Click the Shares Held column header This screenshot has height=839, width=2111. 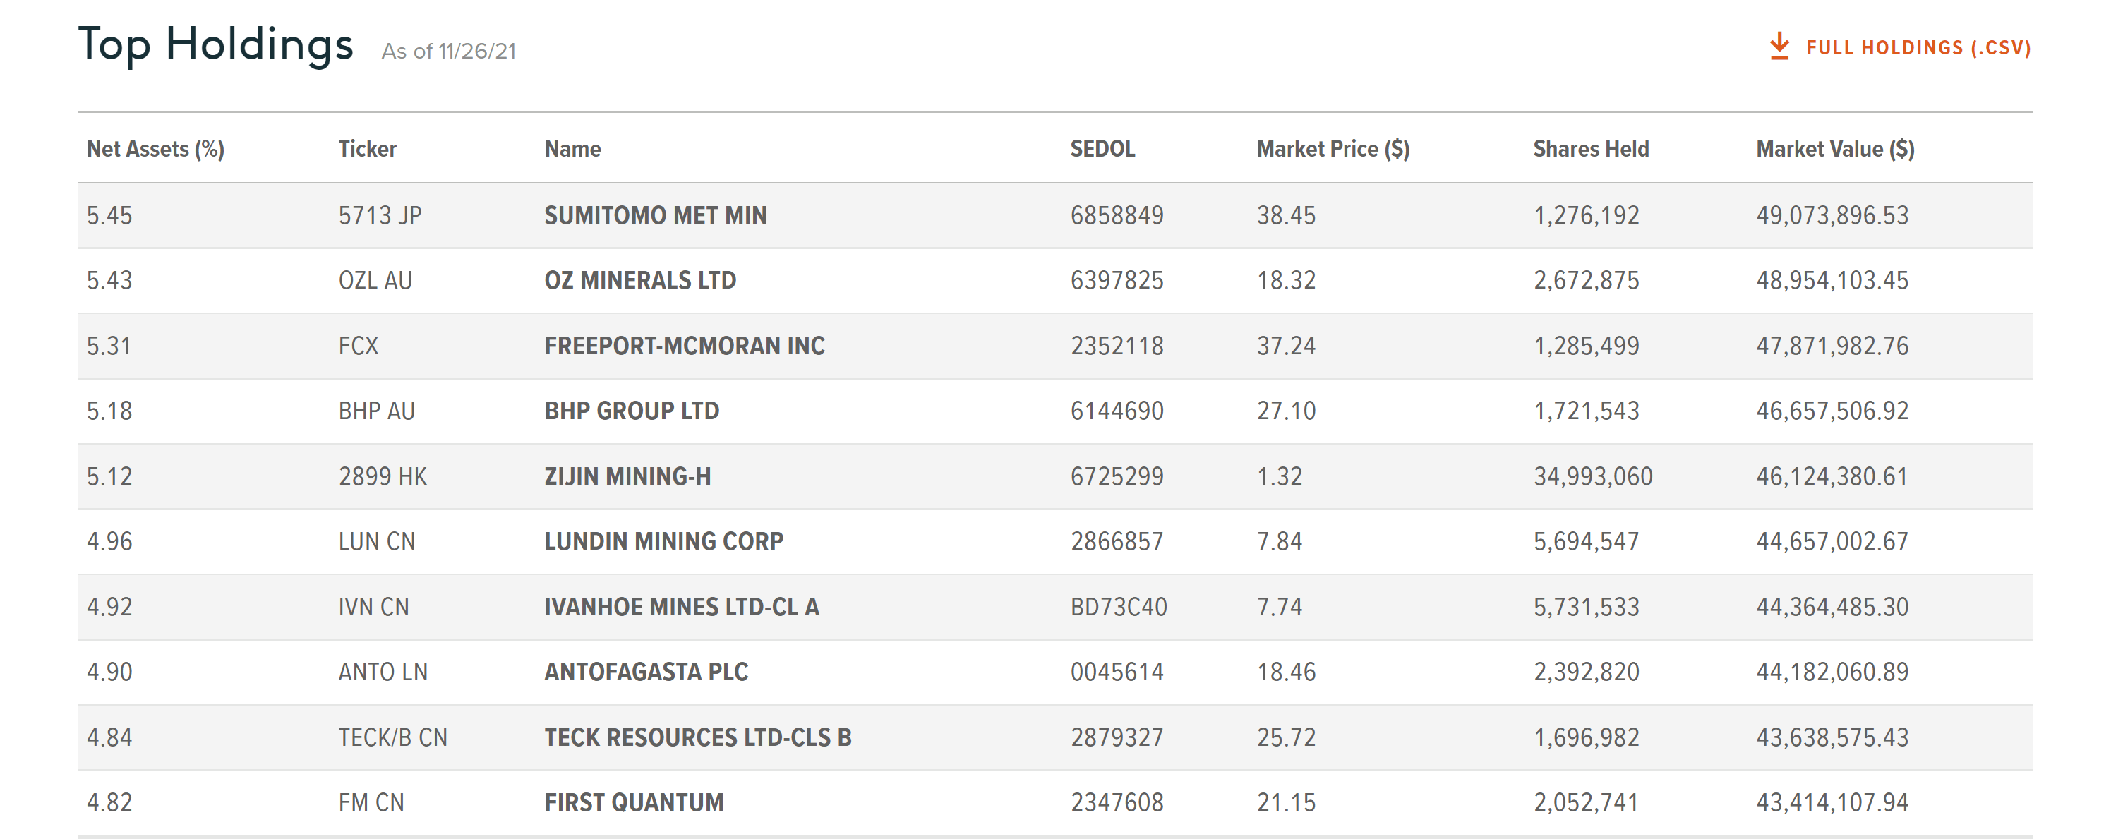point(1591,148)
